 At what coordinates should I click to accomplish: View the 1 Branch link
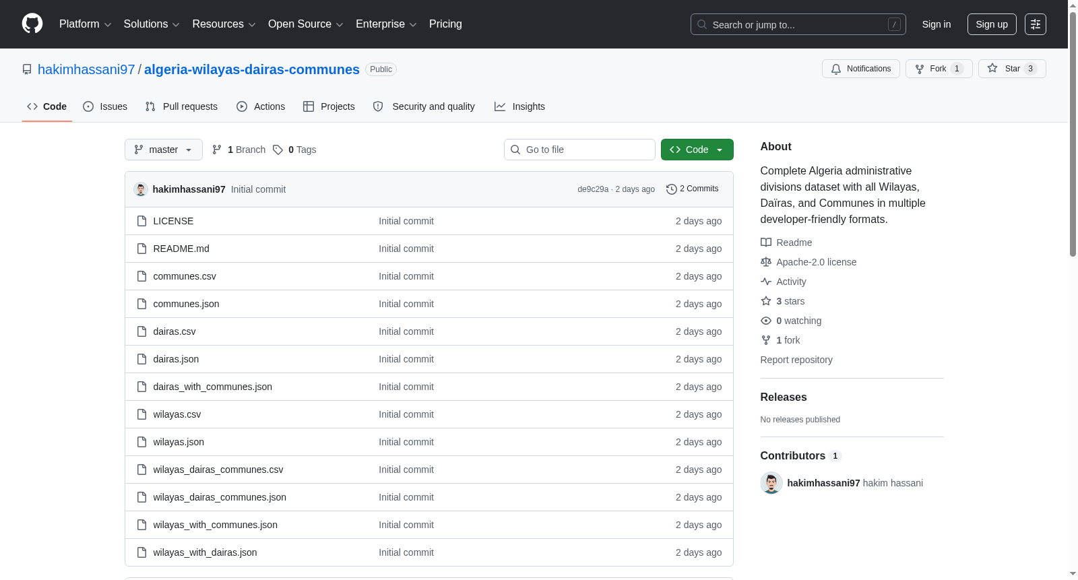[239, 150]
